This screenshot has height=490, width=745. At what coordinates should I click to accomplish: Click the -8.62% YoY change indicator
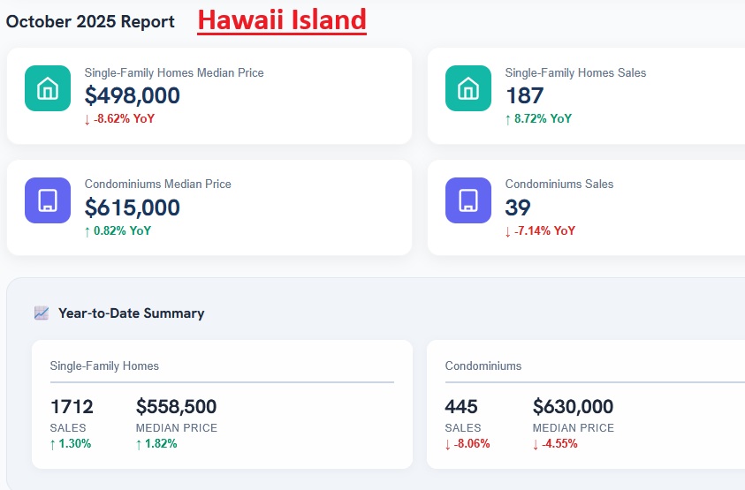[x=119, y=118]
